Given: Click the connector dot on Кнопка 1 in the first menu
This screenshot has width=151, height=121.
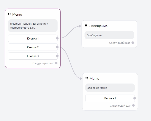Looking at the screenshot, I should pos(57,38).
